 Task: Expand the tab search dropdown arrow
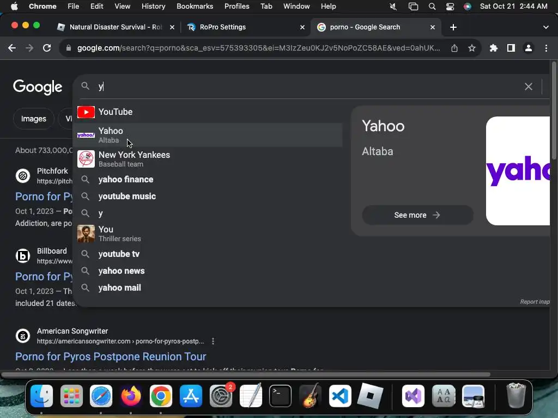coord(545,27)
